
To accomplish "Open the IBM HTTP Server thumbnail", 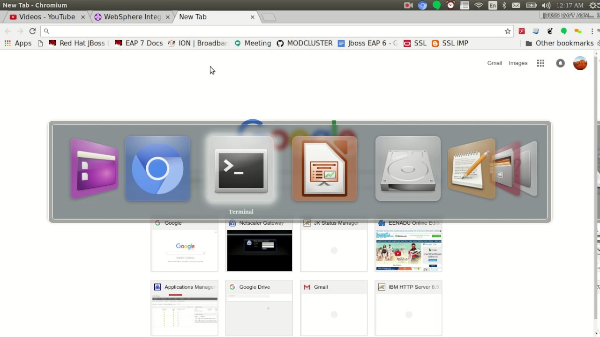I will [x=408, y=308].
